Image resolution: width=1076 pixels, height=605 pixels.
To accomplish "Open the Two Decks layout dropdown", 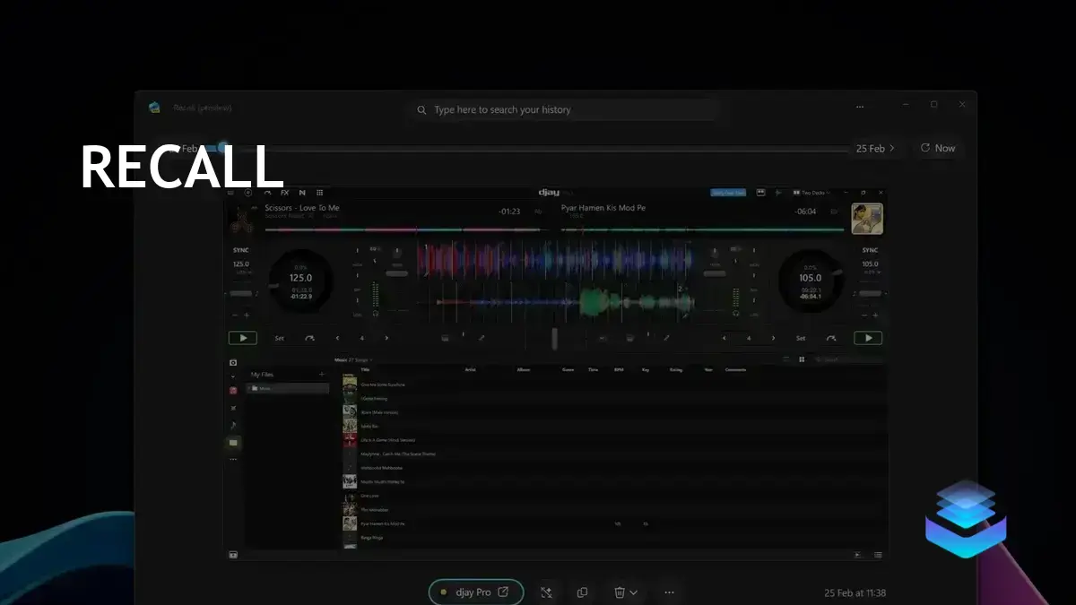I will [x=811, y=193].
